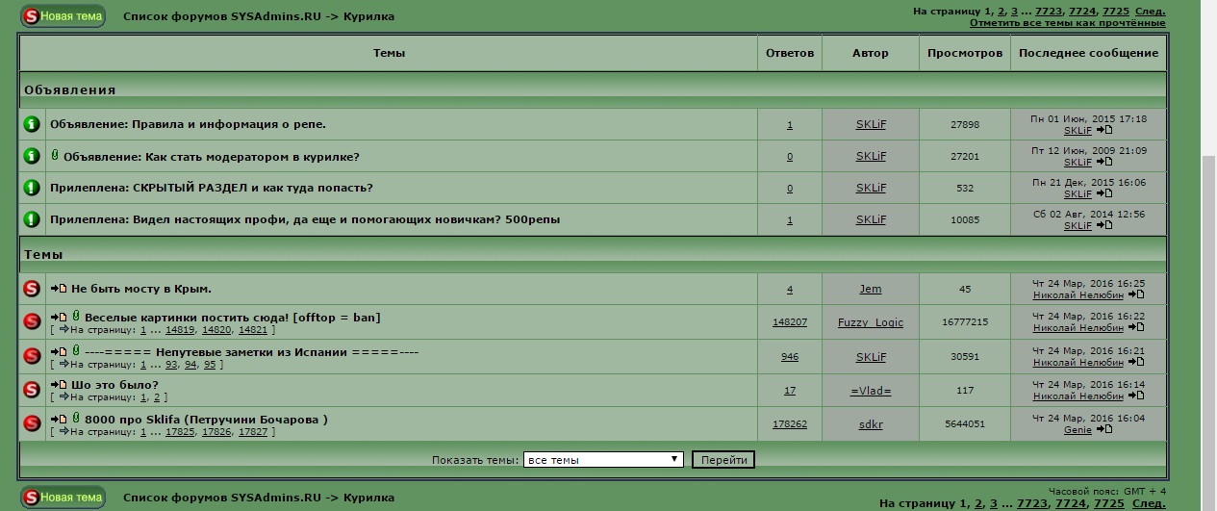Click sticky icon beside "Видел настоящих профи" row
1217x511 pixels.
pos(32,219)
